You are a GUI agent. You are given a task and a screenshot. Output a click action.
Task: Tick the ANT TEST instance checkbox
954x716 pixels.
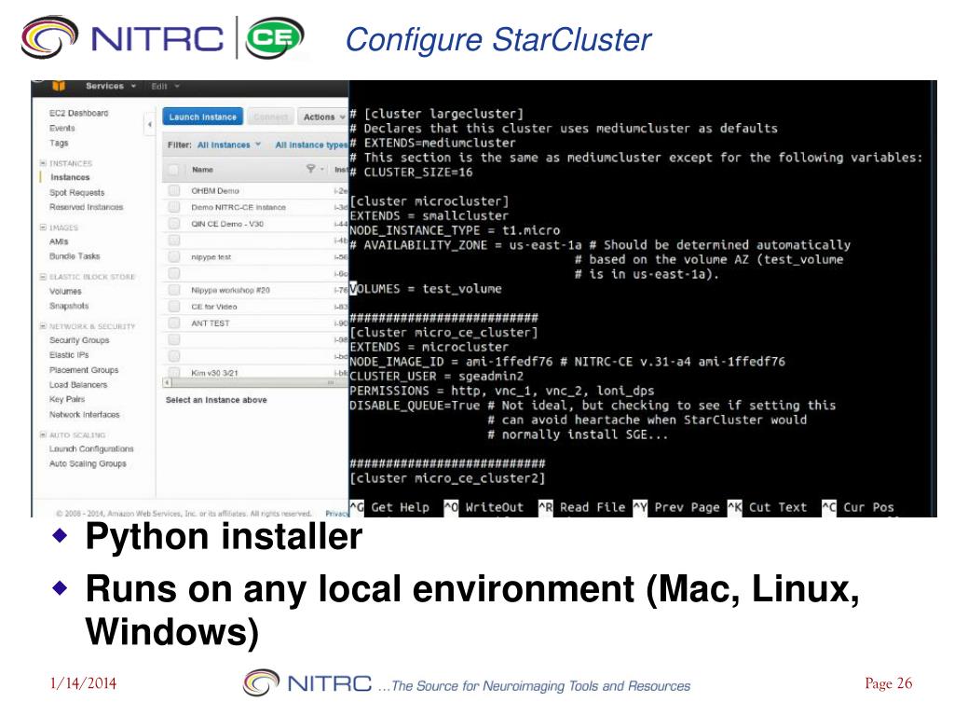pyautogui.click(x=174, y=323)
